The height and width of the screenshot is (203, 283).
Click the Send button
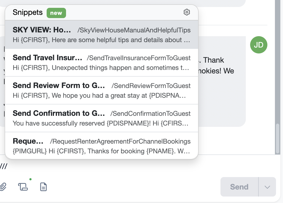239,187
